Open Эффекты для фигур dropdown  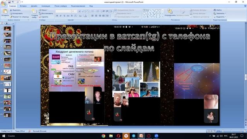200,17
